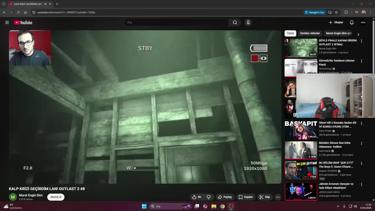Reload the page in Chrome
375x211 pixels.
click(x=18, y=12)
